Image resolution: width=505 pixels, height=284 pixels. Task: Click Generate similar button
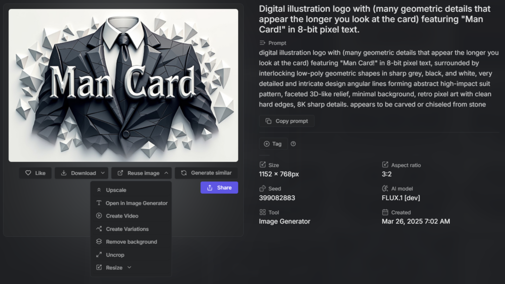(x=206, y=173)
